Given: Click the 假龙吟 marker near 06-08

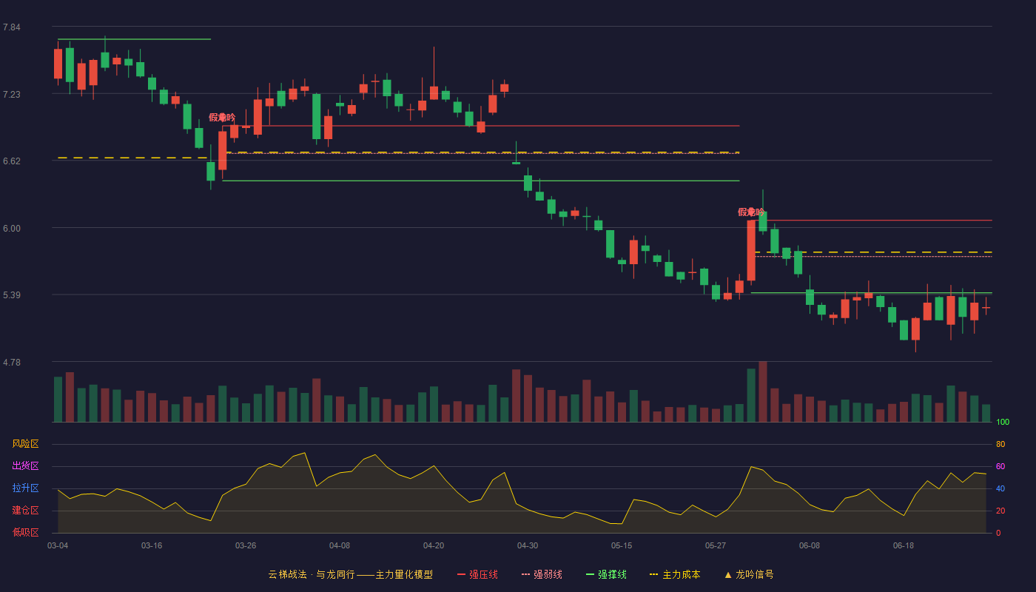Looking at the screenshot, I should (751, 212).
